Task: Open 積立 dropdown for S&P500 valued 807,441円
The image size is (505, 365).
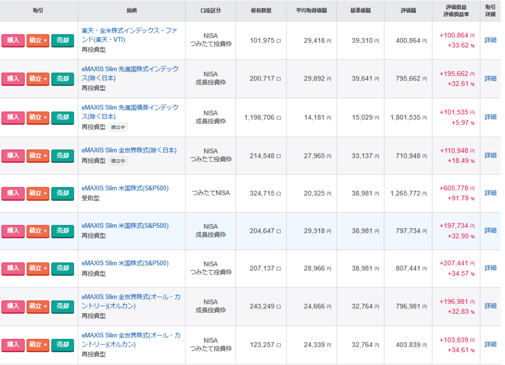Action: pos(37,268)
